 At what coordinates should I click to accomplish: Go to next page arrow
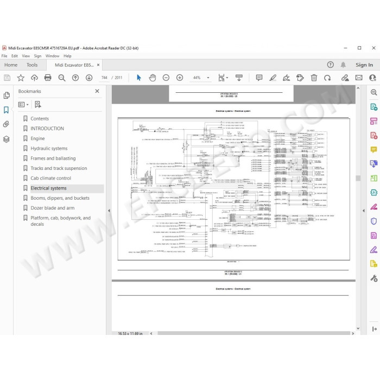point(89,78)
